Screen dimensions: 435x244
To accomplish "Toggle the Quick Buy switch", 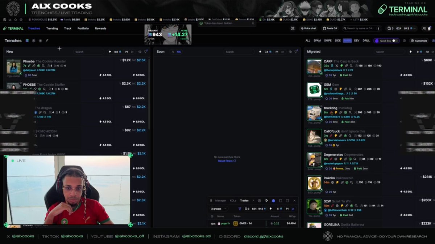I will (x=395, y=40).
